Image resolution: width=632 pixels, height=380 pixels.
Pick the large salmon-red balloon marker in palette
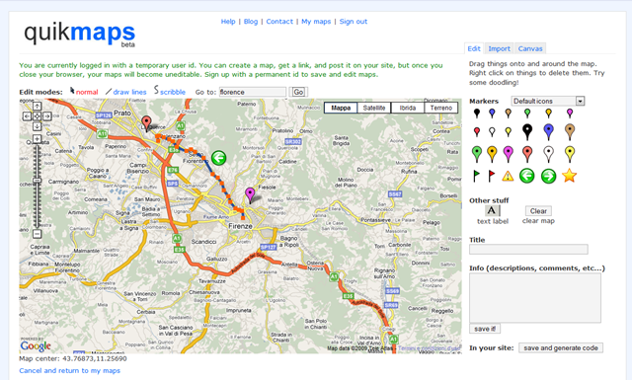coord(527,154)
